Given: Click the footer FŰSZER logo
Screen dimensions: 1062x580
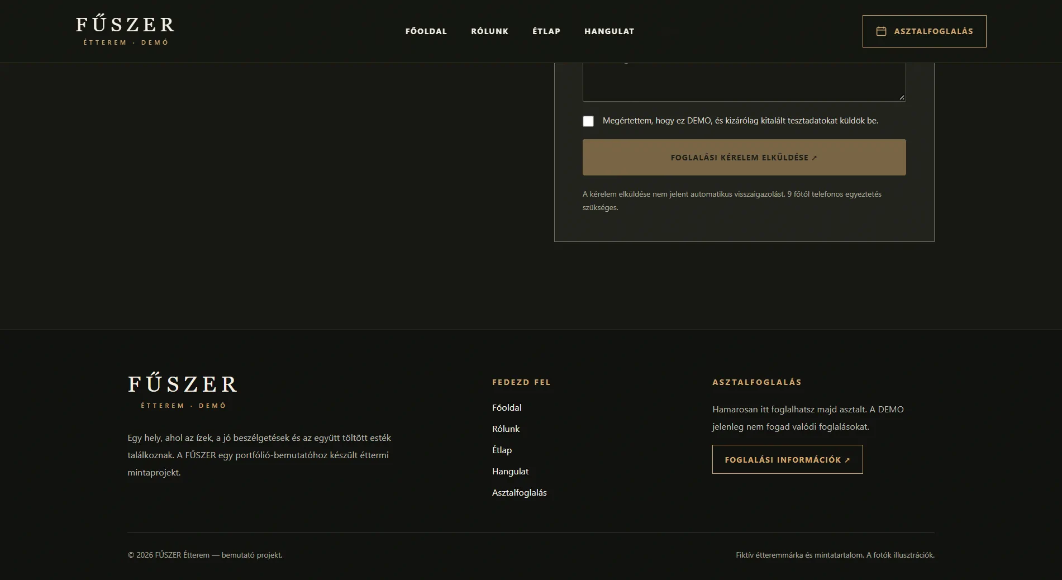Looking at the screenshot, I should click(183, 392).
